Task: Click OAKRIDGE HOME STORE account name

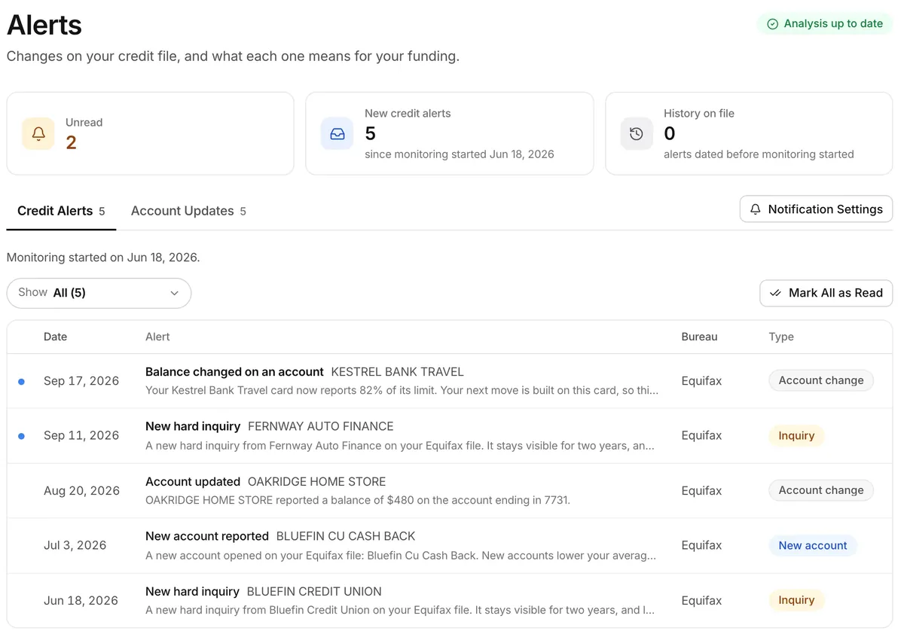Action: [316, 482]
